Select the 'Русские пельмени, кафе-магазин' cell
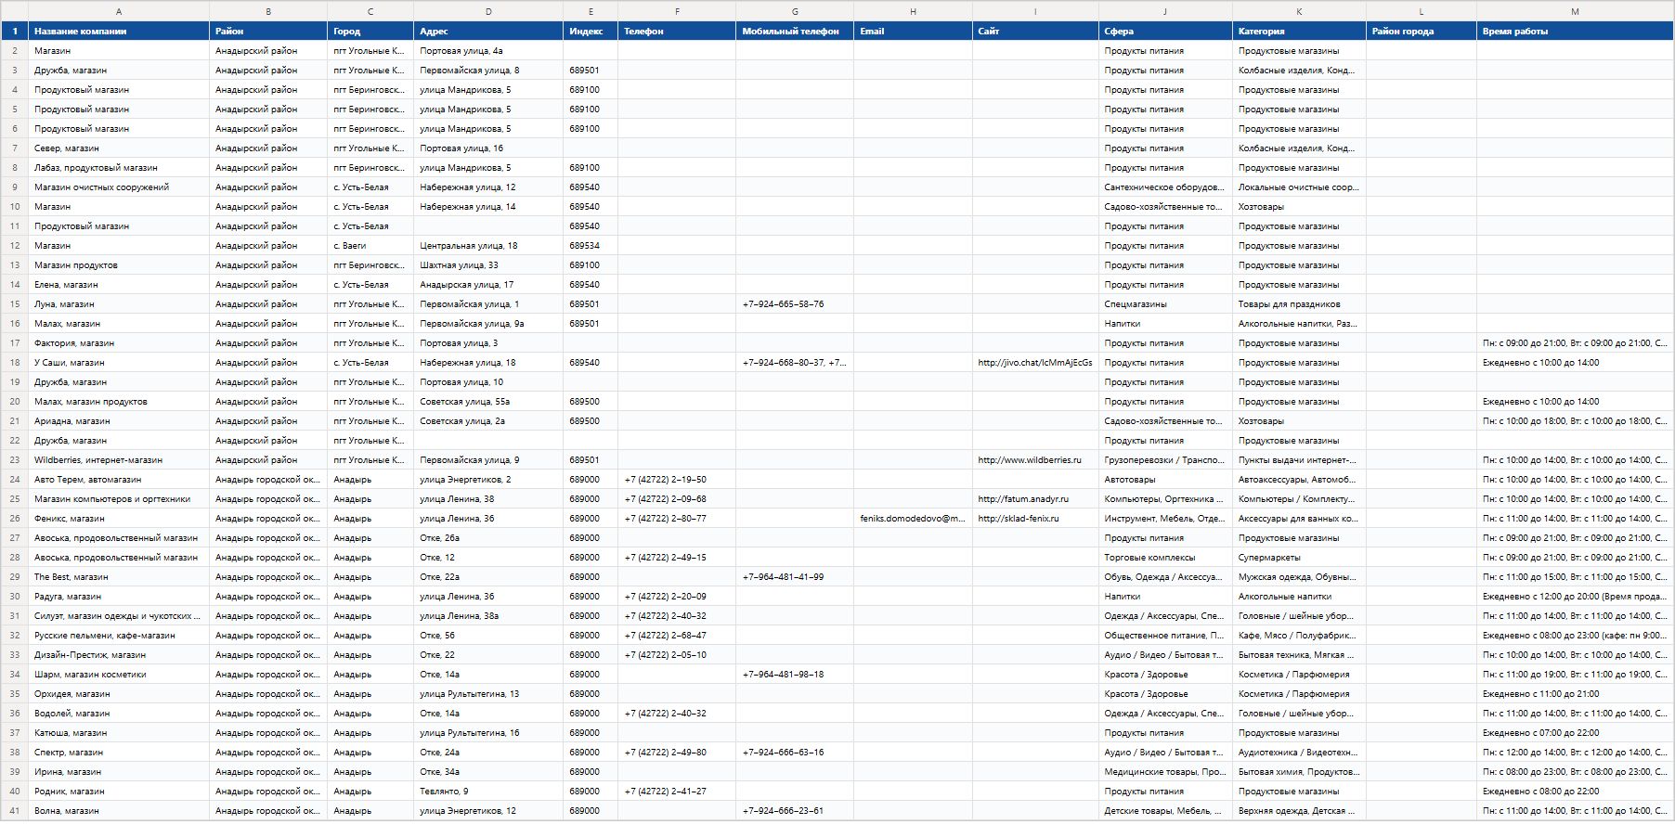The width and height of the screenshot is (1675, 837). [119, 636]
